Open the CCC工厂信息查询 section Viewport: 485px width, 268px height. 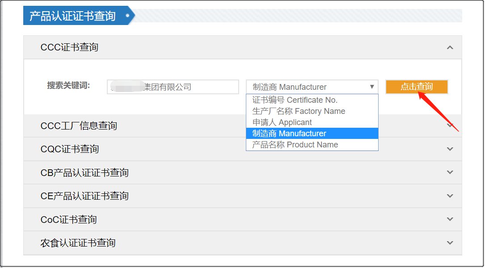79,126
